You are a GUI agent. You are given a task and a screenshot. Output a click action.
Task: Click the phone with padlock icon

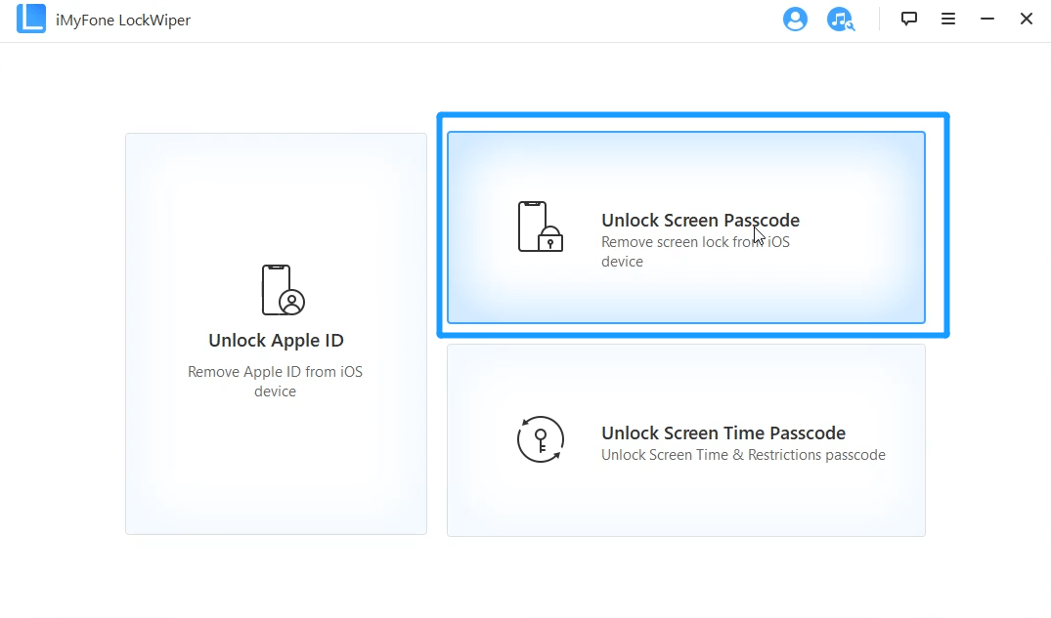[541, 227]
